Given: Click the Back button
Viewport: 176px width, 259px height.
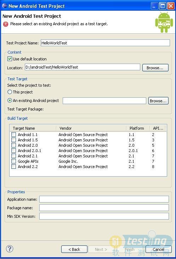Looking at the screenshot, I should click(x=74, y=249).
